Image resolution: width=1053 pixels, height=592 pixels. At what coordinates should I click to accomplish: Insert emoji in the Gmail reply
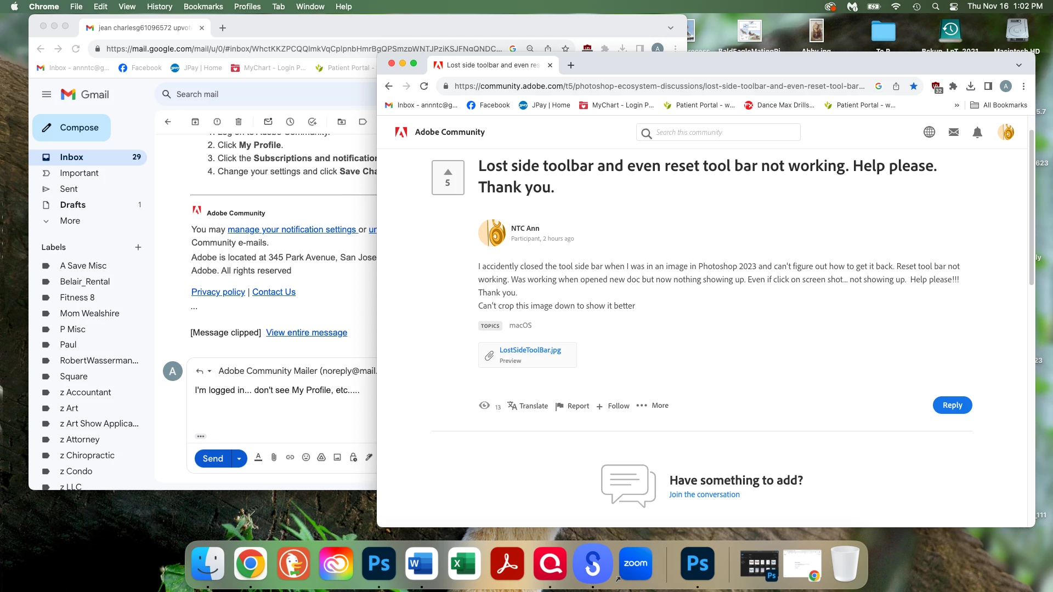click(306, 457)
